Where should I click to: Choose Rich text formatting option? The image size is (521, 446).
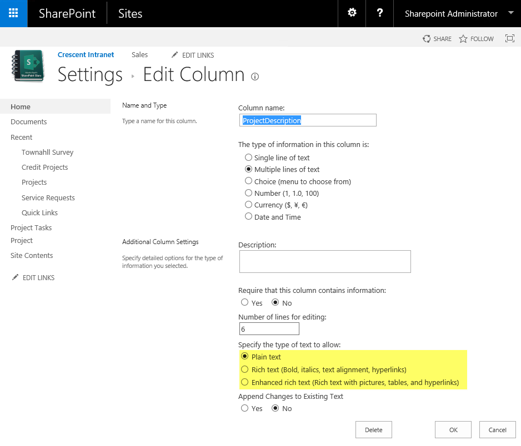245,369
